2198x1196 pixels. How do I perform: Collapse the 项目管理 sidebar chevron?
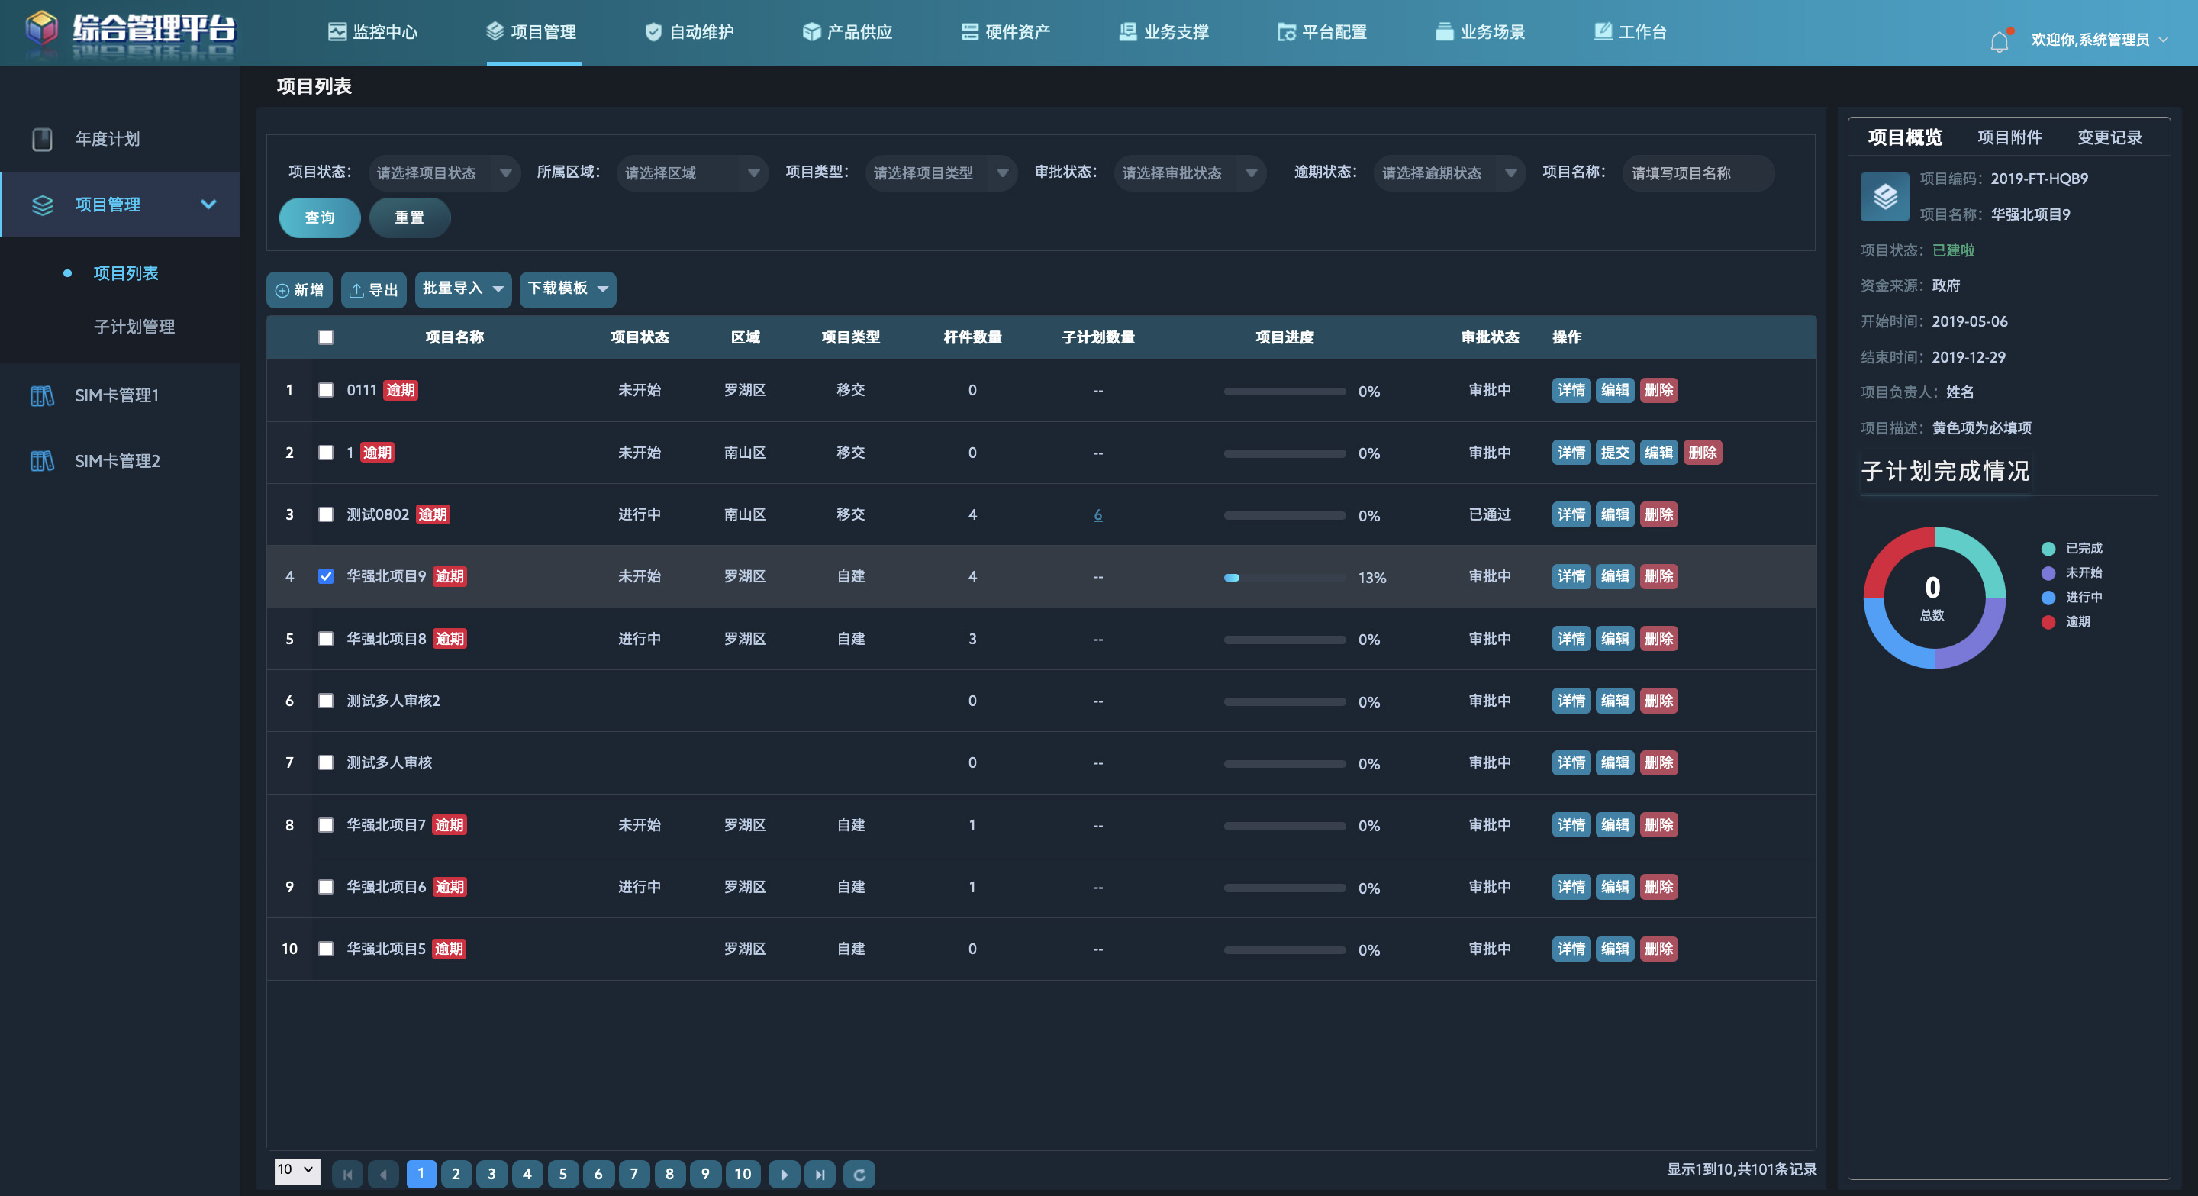click(x=208, y=205)
